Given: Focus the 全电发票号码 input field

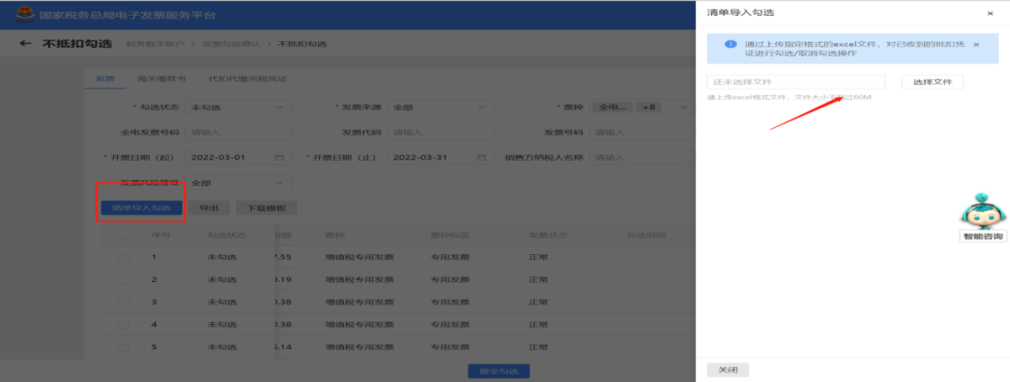Looking at the screenshot, I should [238, 133].
